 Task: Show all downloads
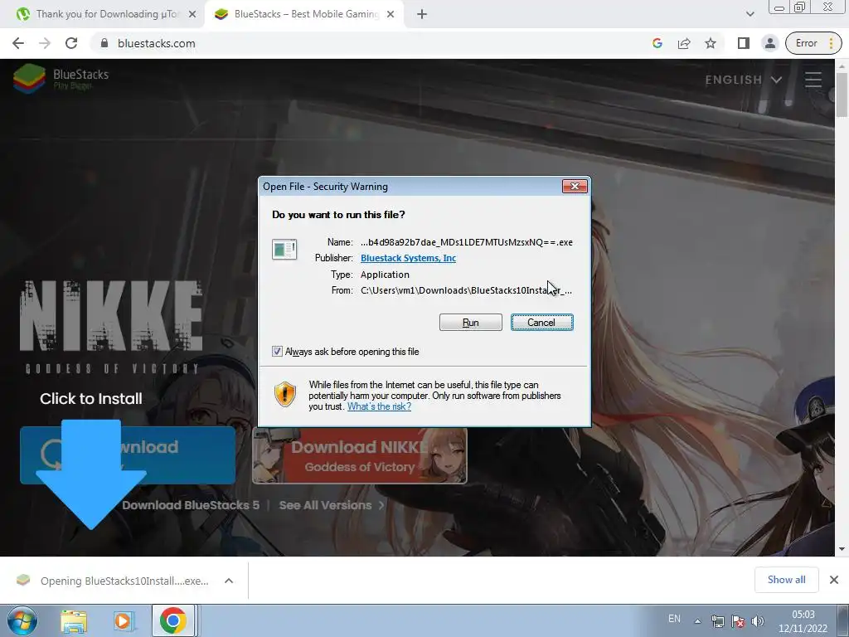(x=786, y=580)
